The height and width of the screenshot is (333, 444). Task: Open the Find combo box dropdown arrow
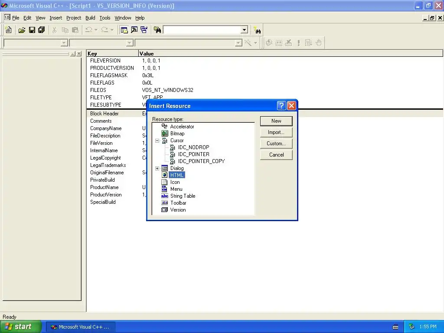(244, 30)
